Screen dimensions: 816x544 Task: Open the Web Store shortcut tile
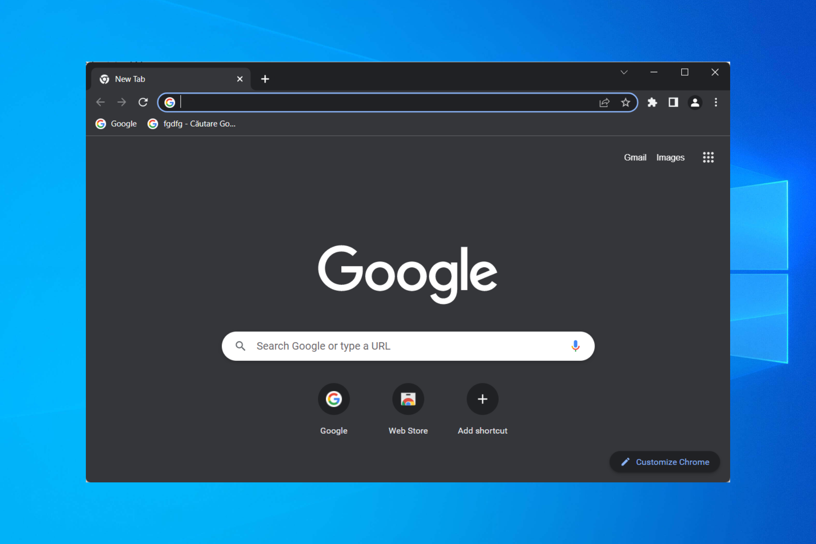pyautogui.click(x=408, y=409)
